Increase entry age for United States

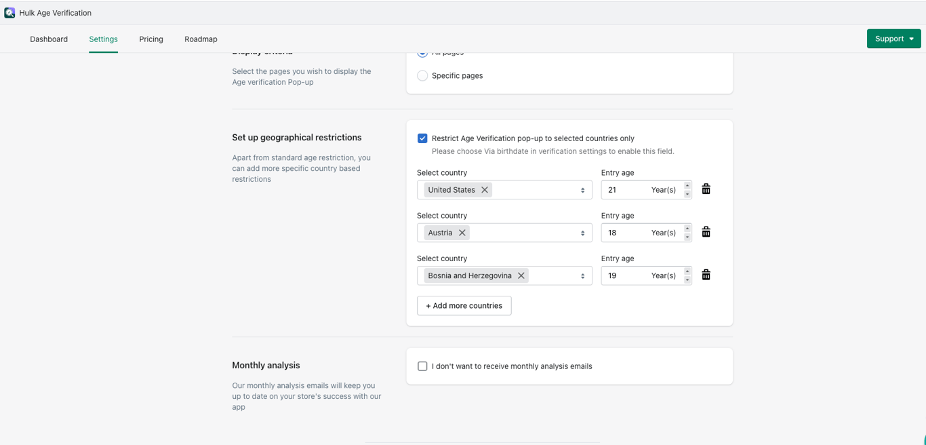(687, 185)
